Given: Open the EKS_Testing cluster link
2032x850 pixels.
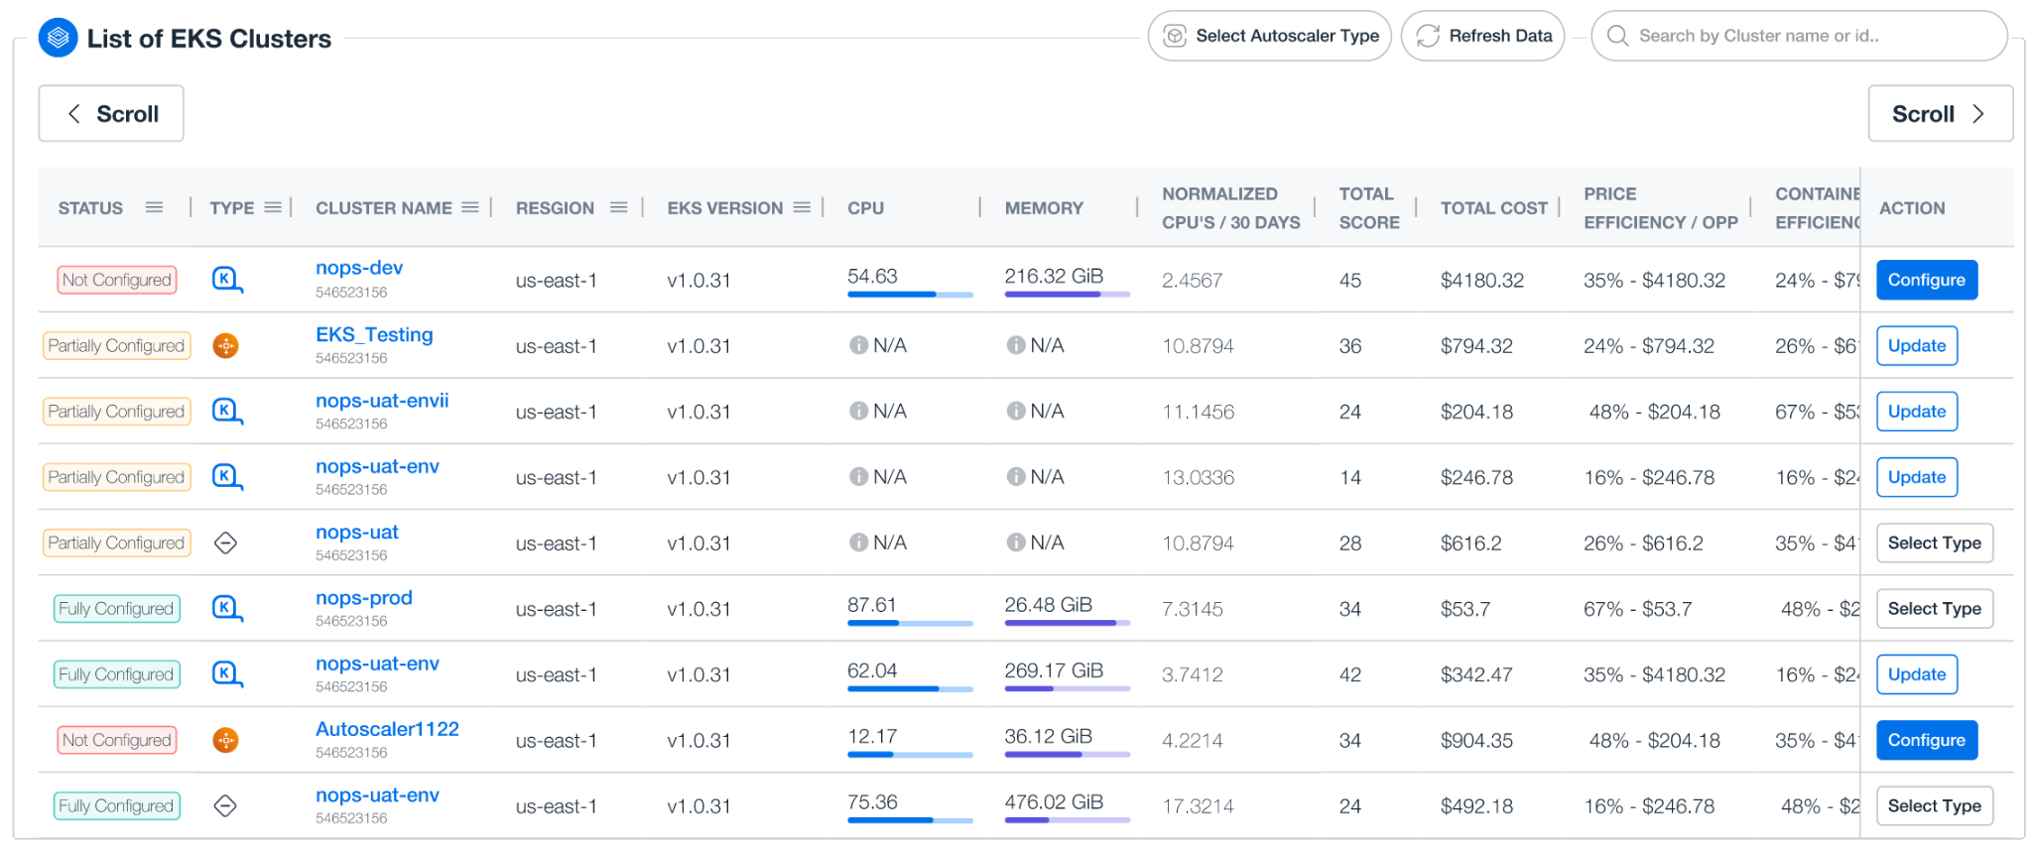Looking at the screenshot, I should [374, 334].
